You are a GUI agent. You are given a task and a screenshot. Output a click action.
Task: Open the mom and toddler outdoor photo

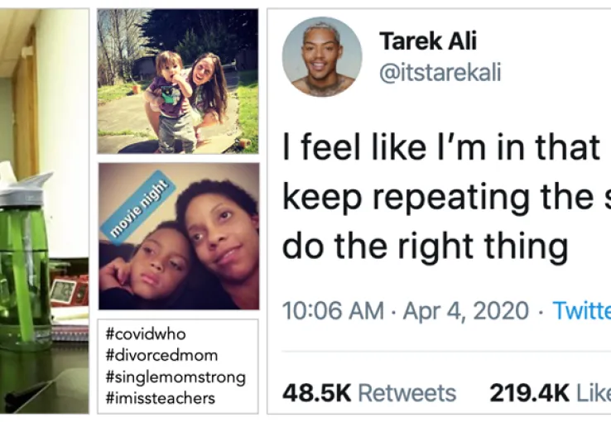tap(178, 80)
